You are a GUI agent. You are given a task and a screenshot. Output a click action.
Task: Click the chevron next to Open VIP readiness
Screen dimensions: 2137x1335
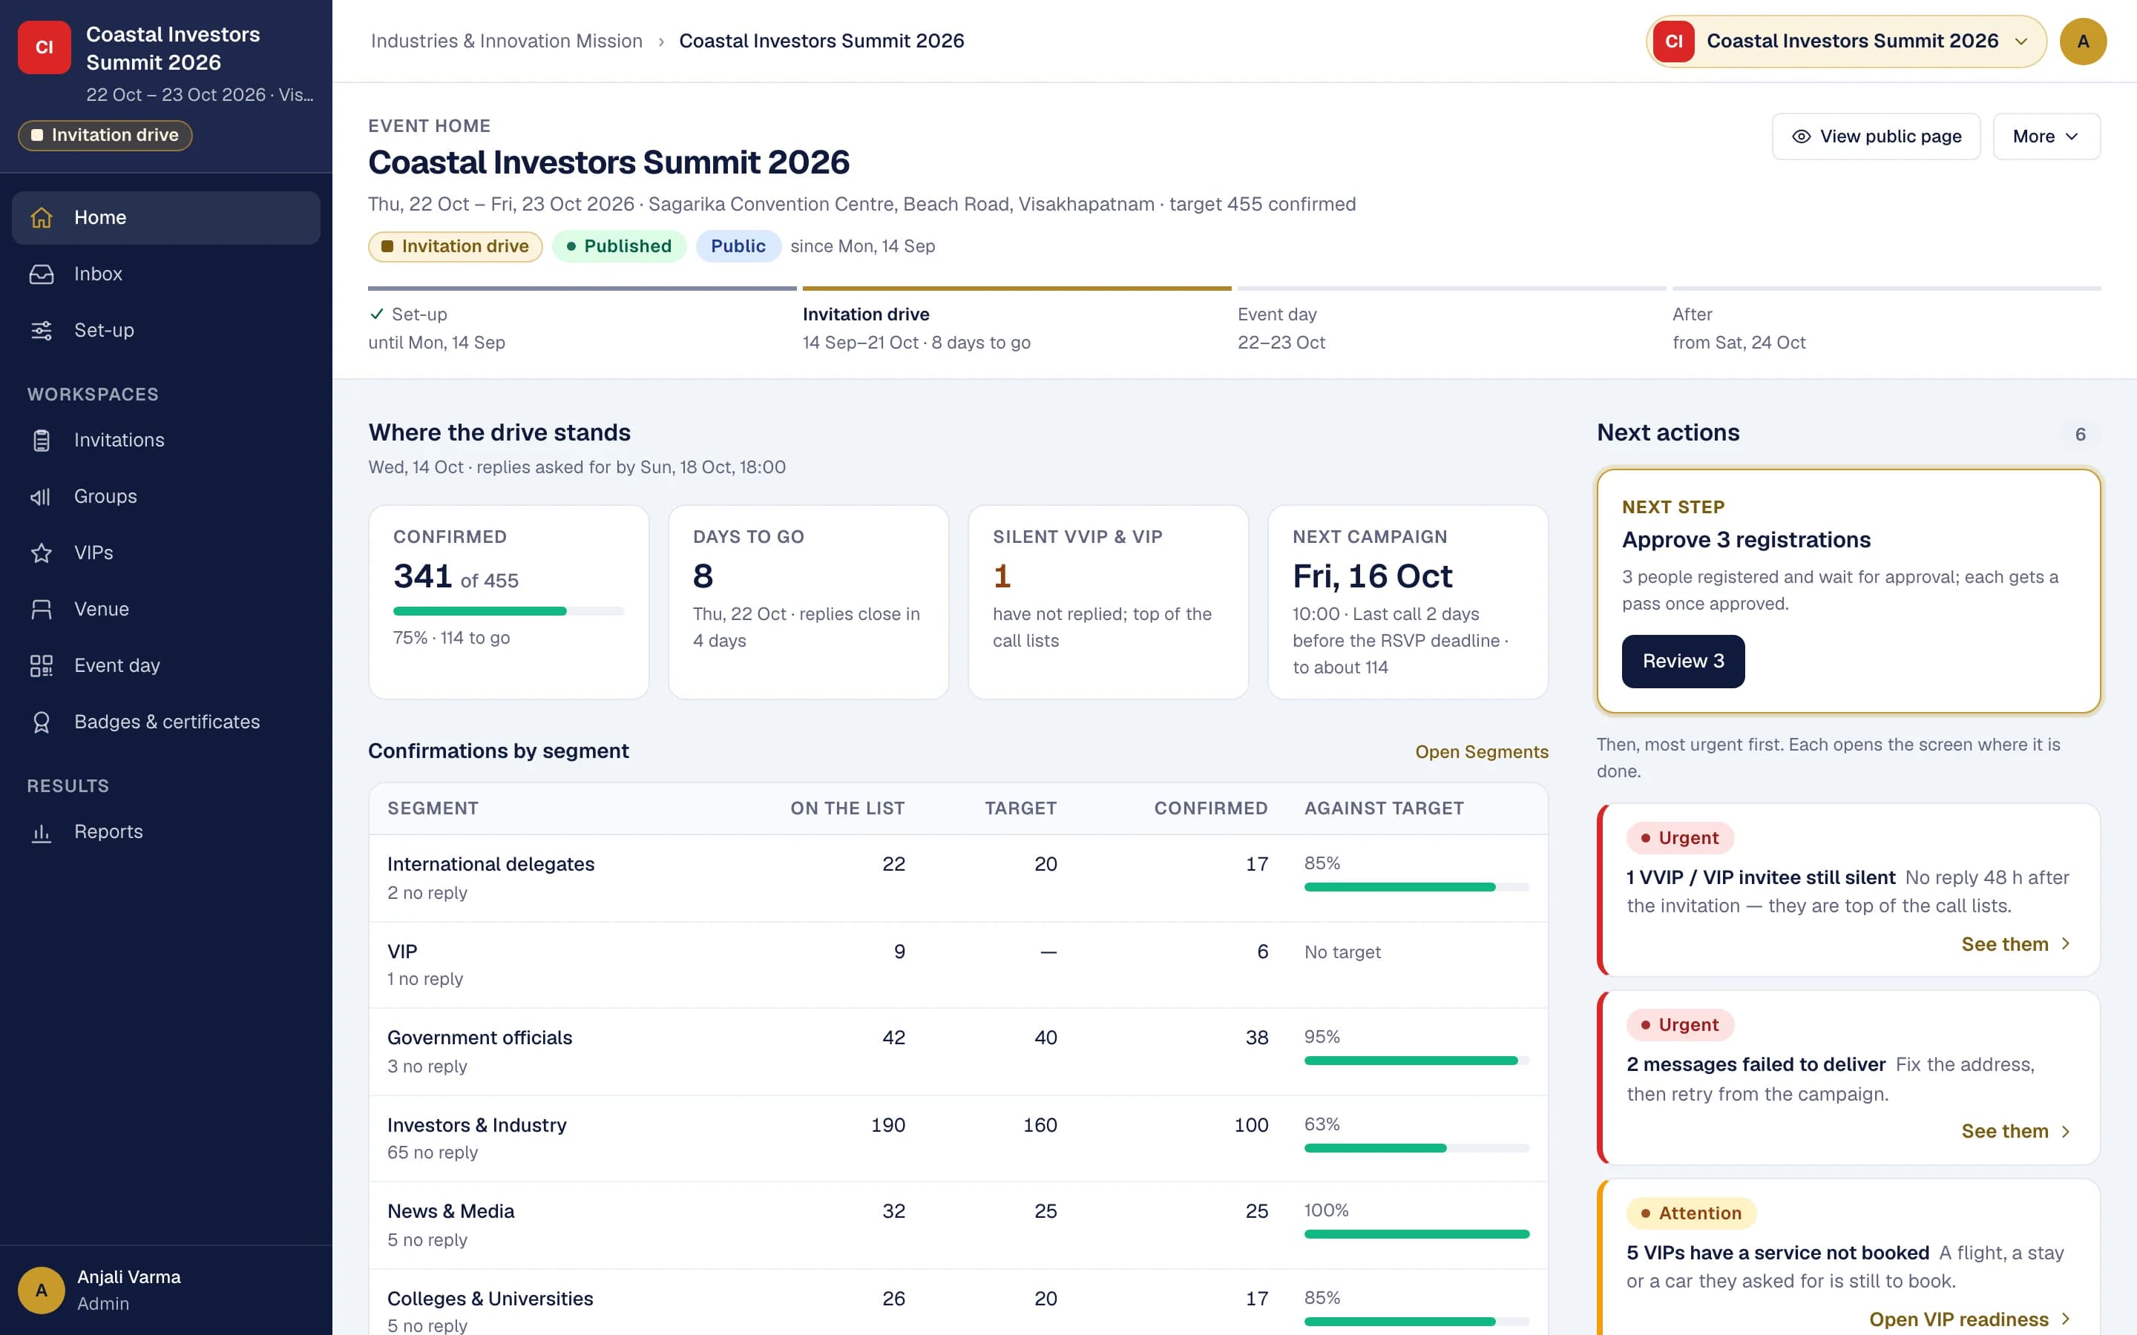tap(2066, 1319)
